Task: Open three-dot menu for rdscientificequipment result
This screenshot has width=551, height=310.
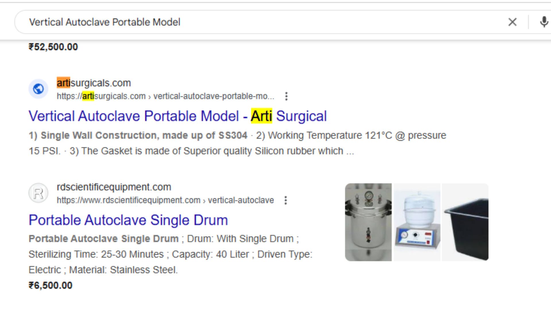Action: (286, 200)
